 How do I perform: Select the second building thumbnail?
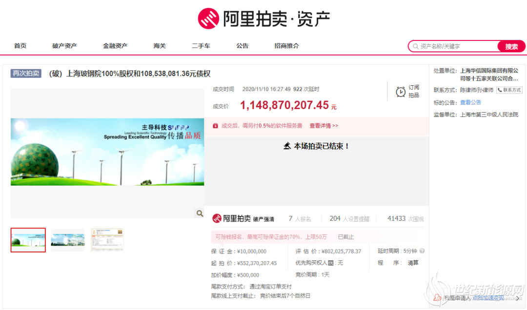(x=68, y=240)
